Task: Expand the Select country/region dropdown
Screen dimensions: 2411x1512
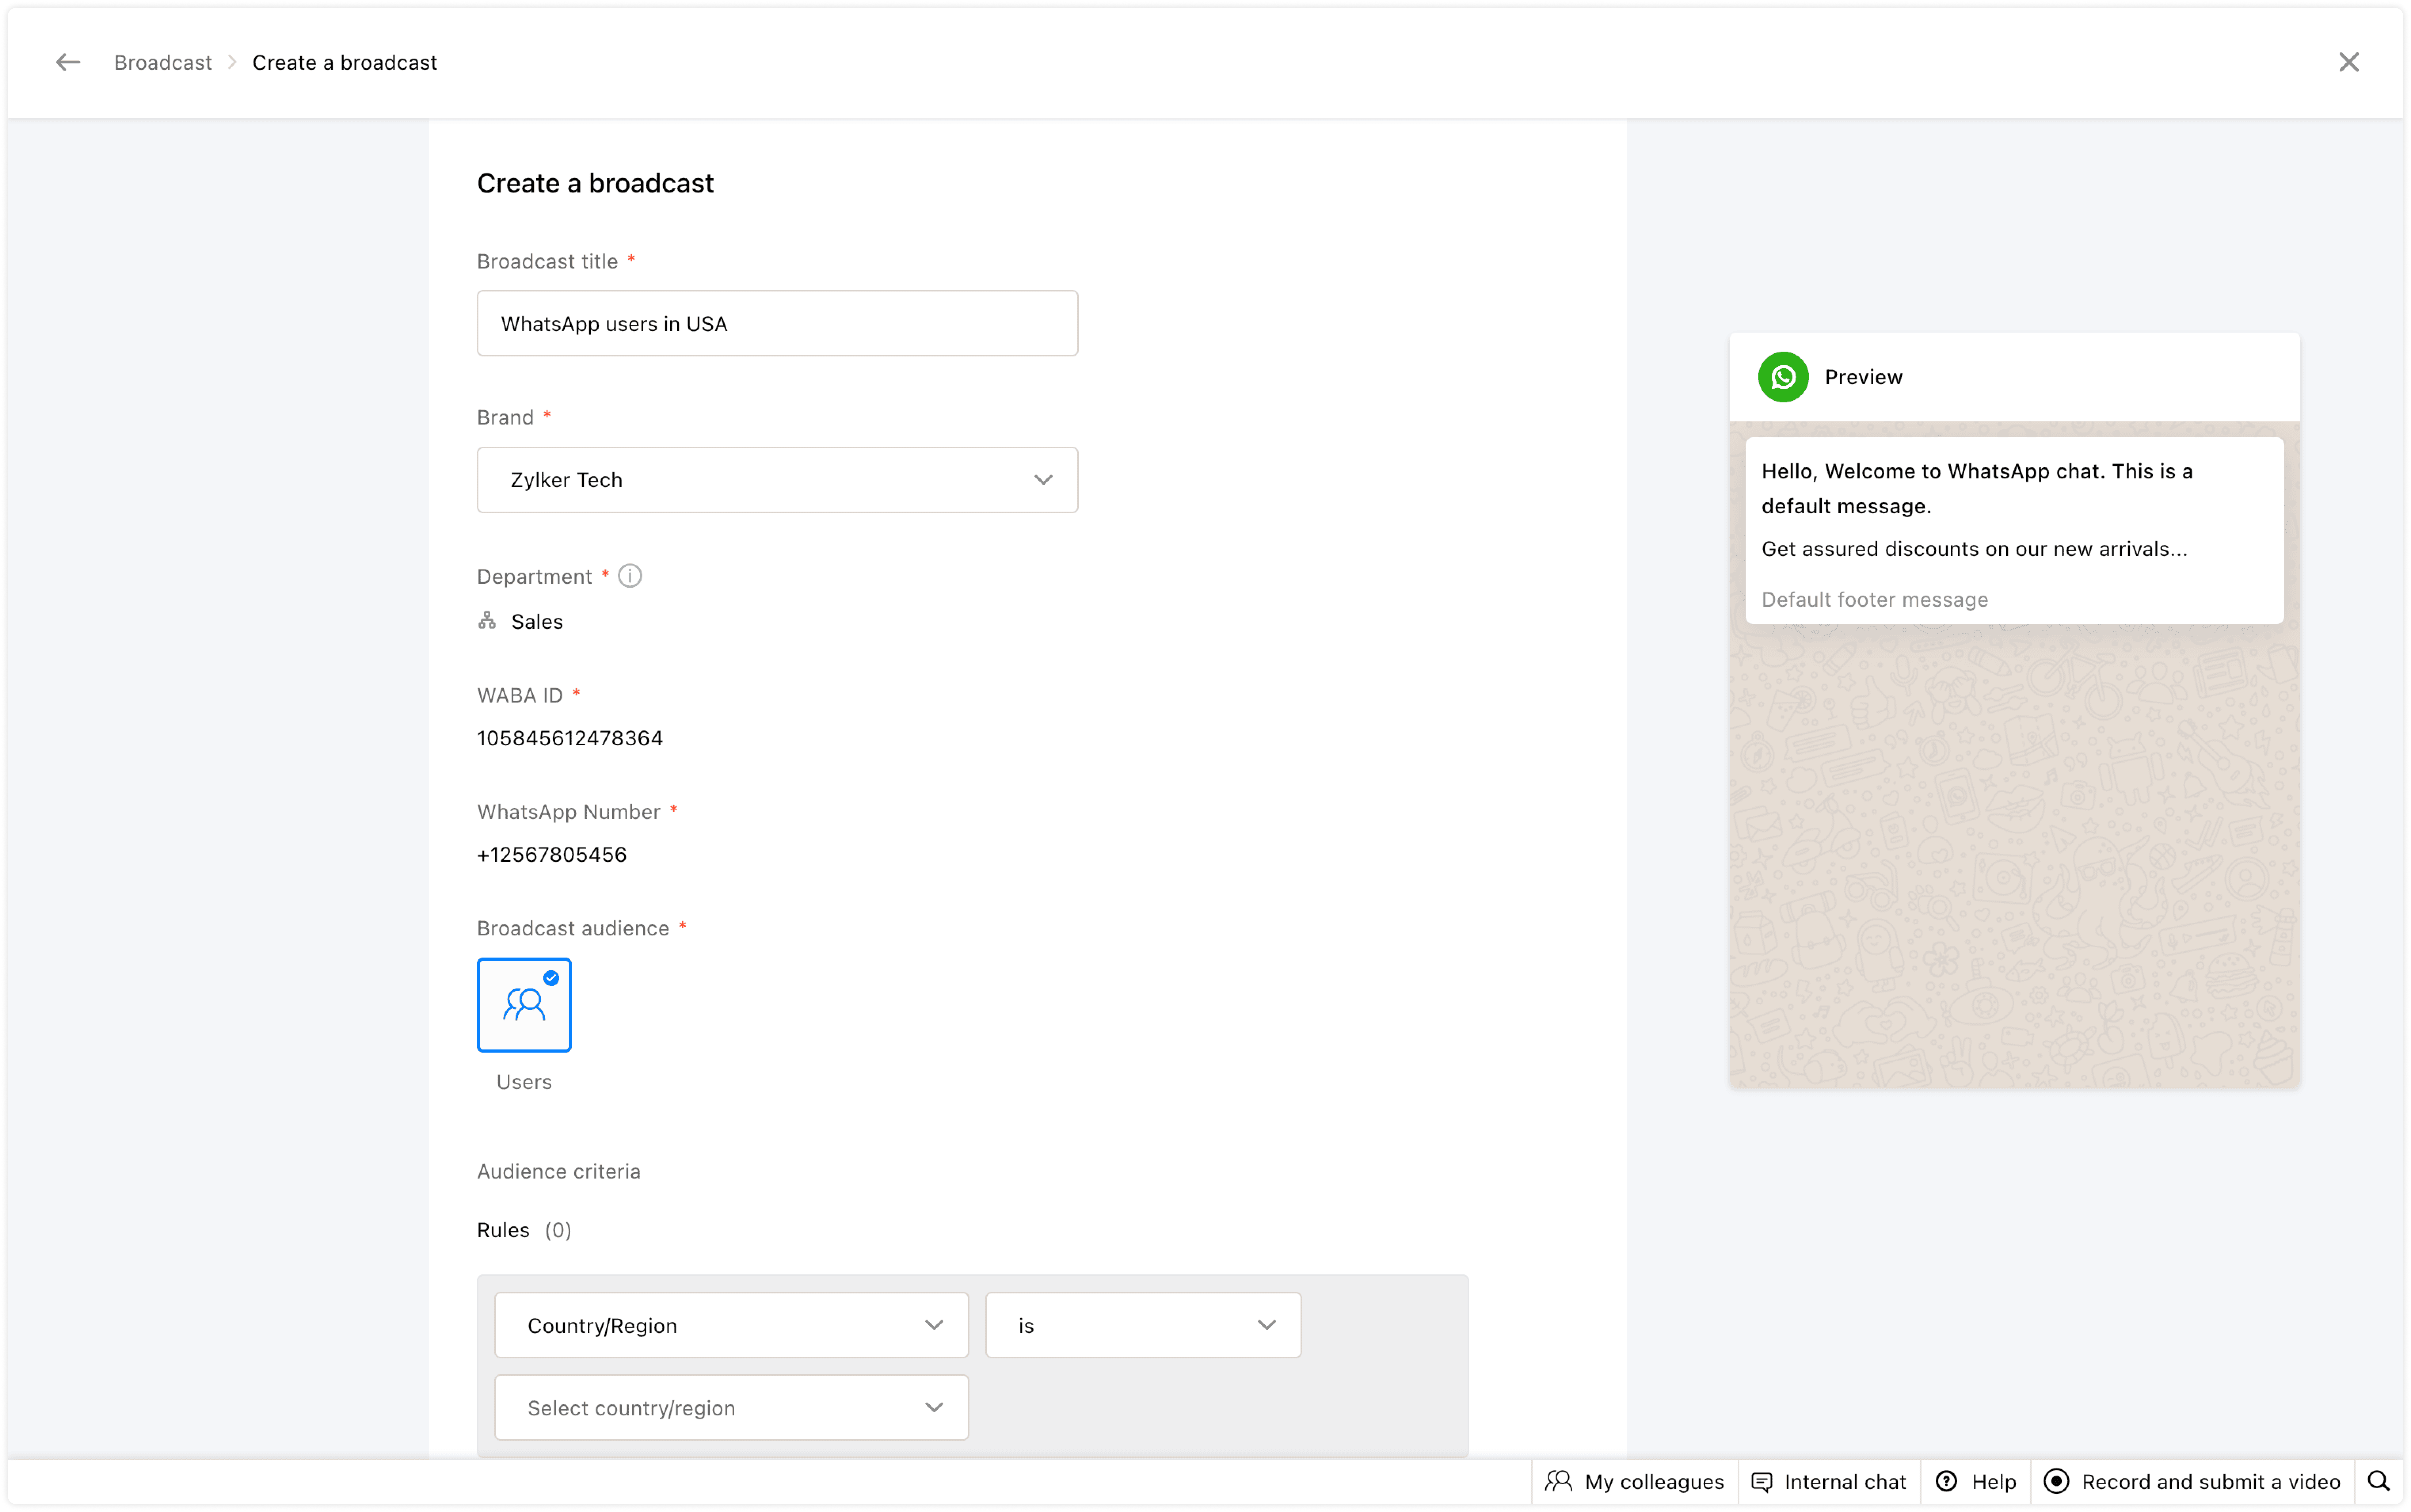Action: [731, 1407]
